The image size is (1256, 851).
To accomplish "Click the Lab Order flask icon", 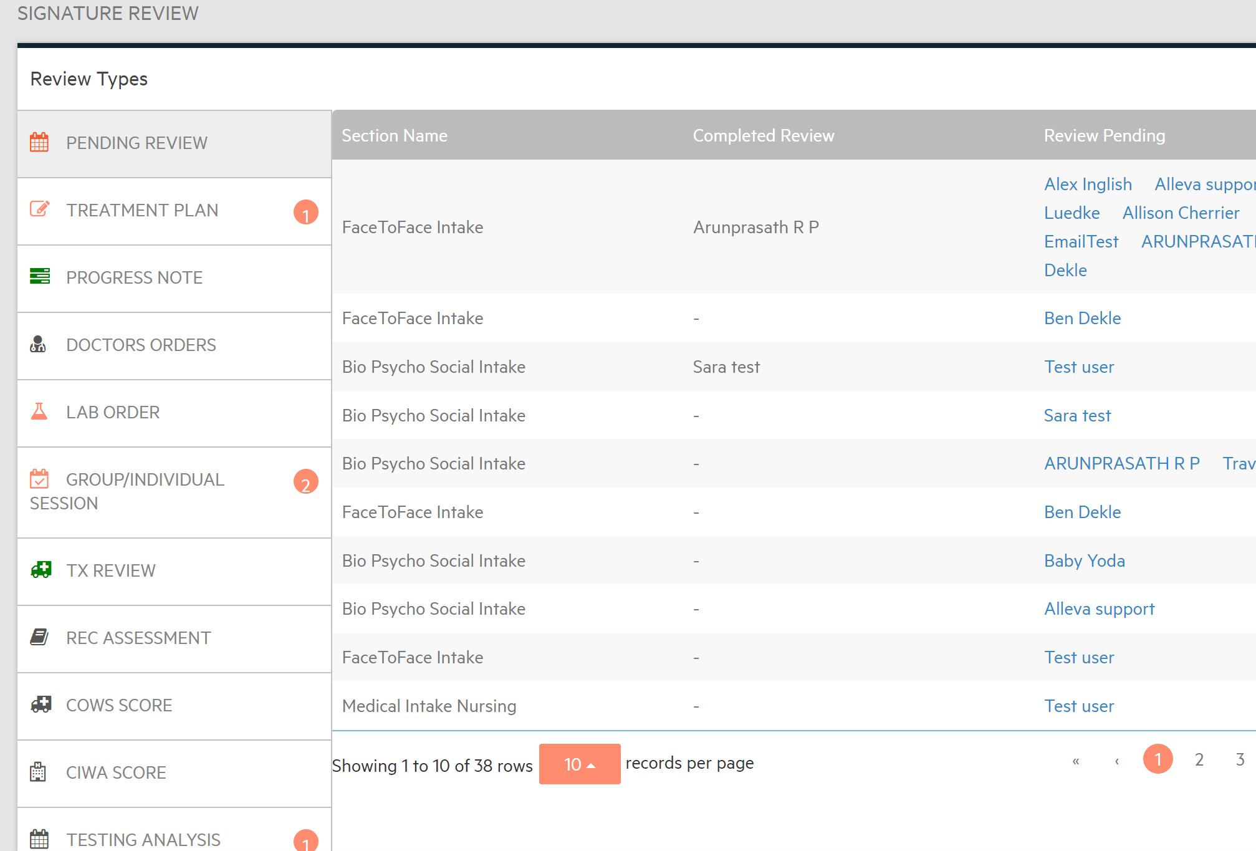I will point(39,411).
